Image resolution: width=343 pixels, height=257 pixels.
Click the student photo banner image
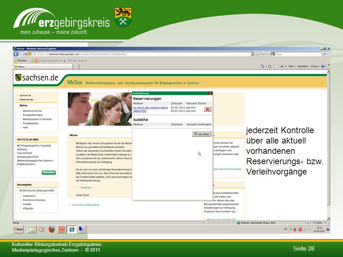[x=100, y=109]
